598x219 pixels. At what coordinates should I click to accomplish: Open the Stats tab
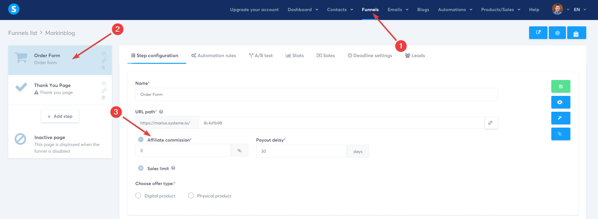295,56
